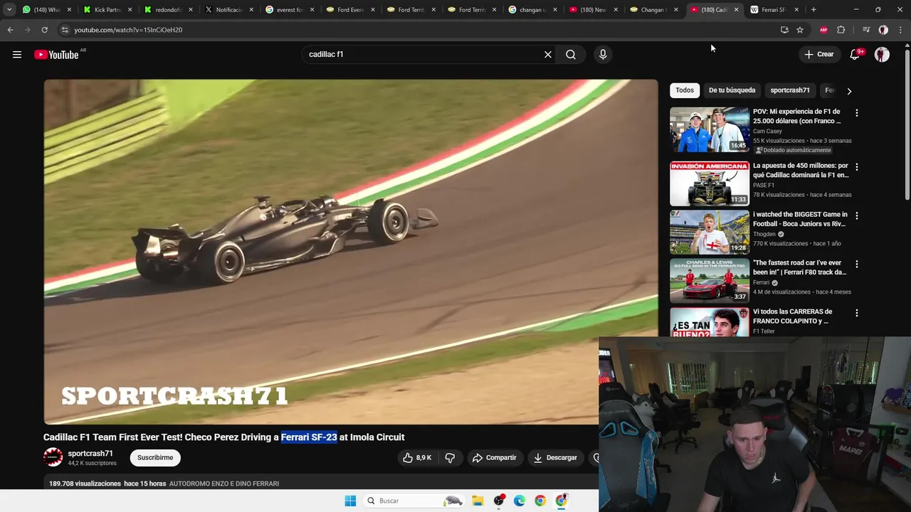View site information icon in address bar
The height and width of the screenshot is (512, 911).
pyautogui.click(x=64, y=30)
